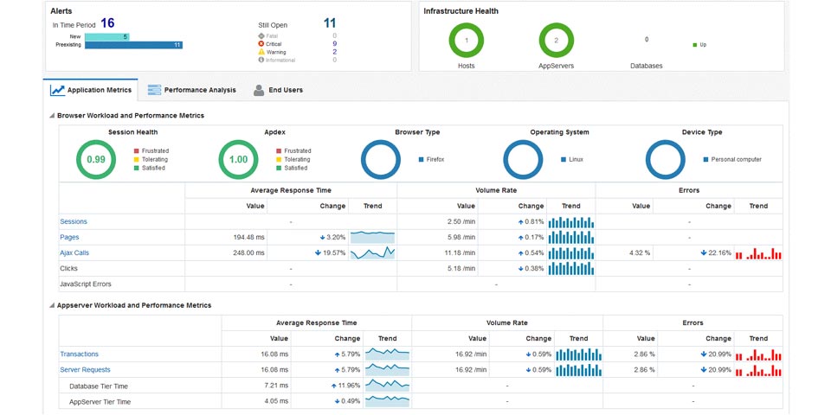Click Apdex Tolerating yellow swatch
The height and width of the screenshot is (415, 831).
[279, 159]
